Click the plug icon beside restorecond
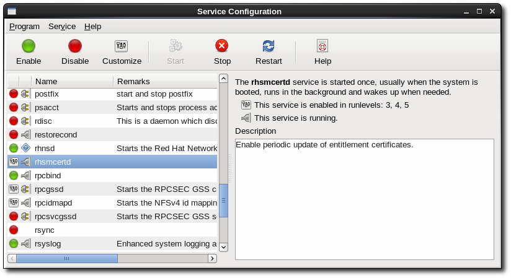Image resolution: width=511 pixels, height=278 pixels. [26, 135]
